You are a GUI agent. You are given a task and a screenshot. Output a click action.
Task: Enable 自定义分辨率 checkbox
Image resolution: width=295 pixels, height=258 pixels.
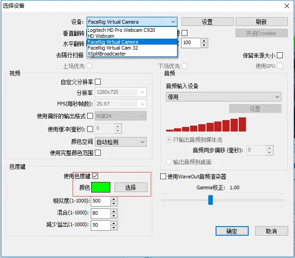coord(98,82)
